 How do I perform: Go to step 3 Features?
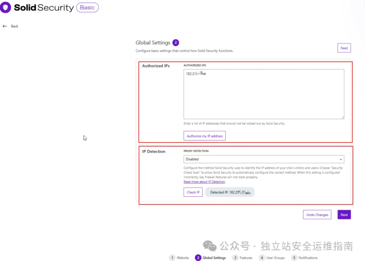(242, 257)
